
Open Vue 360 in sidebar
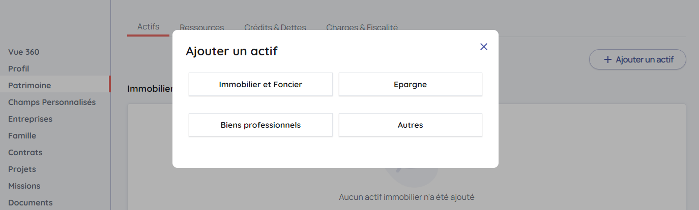[24, 52]
